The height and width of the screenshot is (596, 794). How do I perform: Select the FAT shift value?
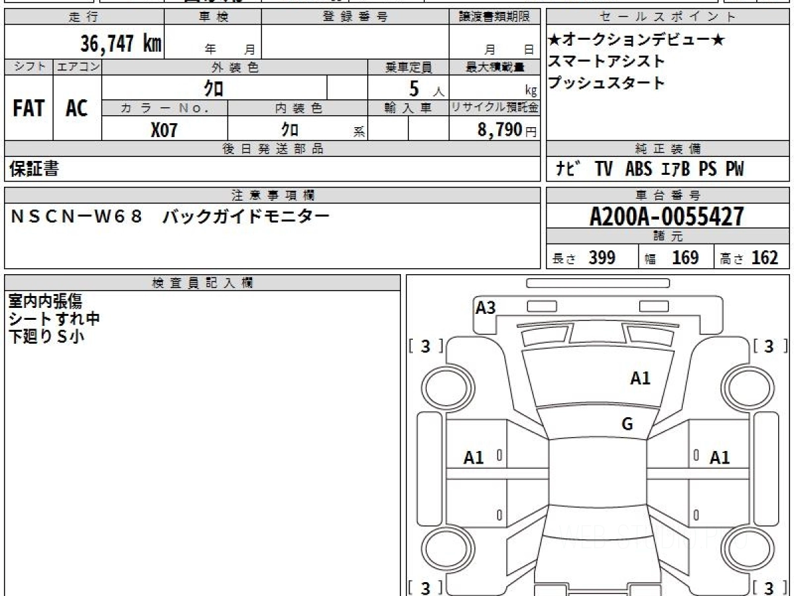coord(28,109)
